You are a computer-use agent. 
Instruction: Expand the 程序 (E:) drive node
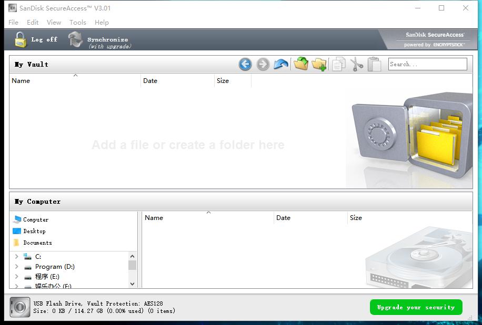(16, 277)
